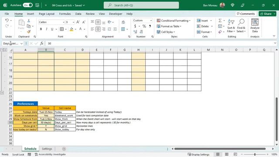Click in the Search box
The width and height of the screenshot is (279, 157).
(x=141, y=5)
